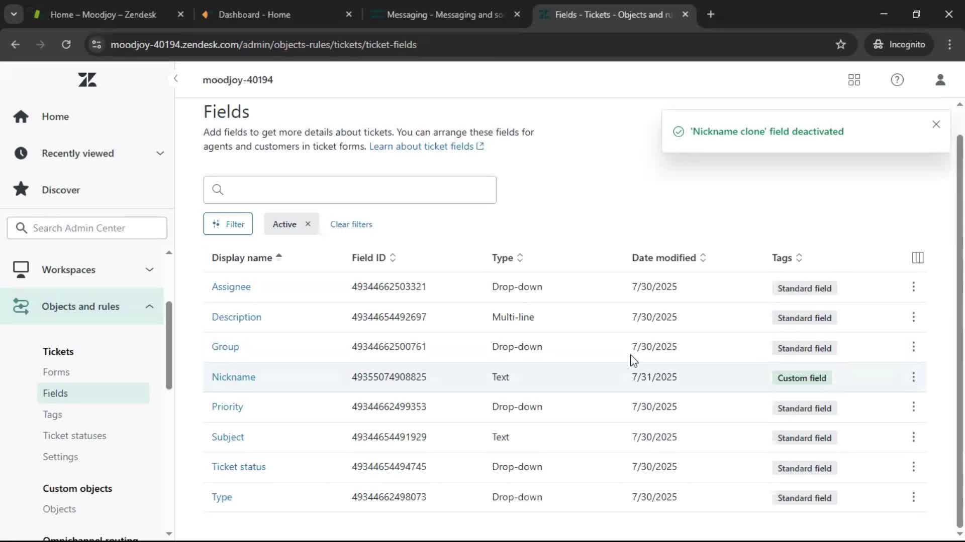Click the 7/31/2025 date cell
Viewport: 965px width, 542px height.
tap(654, 377)
